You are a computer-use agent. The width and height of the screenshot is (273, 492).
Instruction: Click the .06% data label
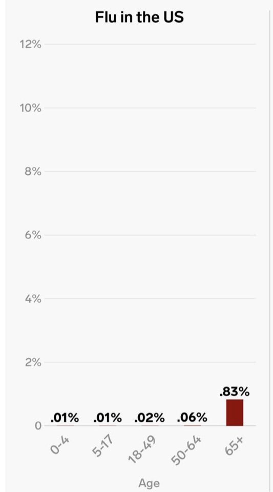click(192, 418)
